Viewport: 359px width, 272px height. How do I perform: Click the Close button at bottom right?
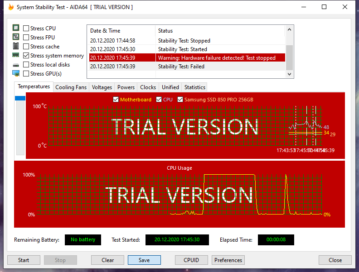335,260
